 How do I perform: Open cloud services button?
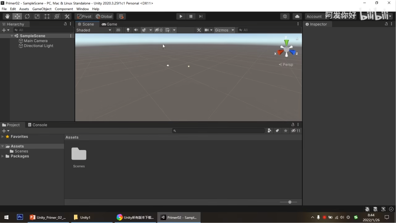(297, 16)
